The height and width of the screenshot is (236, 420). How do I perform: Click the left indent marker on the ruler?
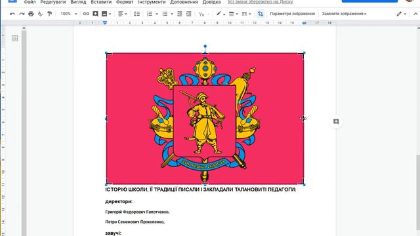coord(105,23)
